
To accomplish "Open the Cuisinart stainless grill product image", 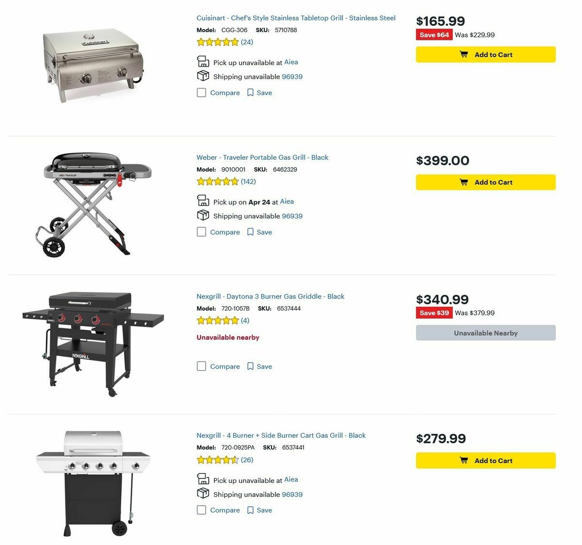I will pos(94,64).
